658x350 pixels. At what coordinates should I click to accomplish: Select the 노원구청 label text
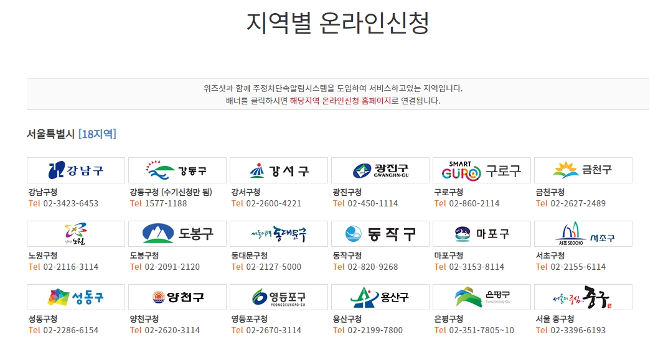point(43,256)
